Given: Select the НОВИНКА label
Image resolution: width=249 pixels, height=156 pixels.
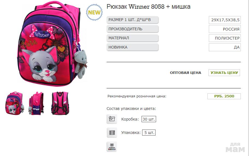Looking at the screenshot, I should 133,47.
